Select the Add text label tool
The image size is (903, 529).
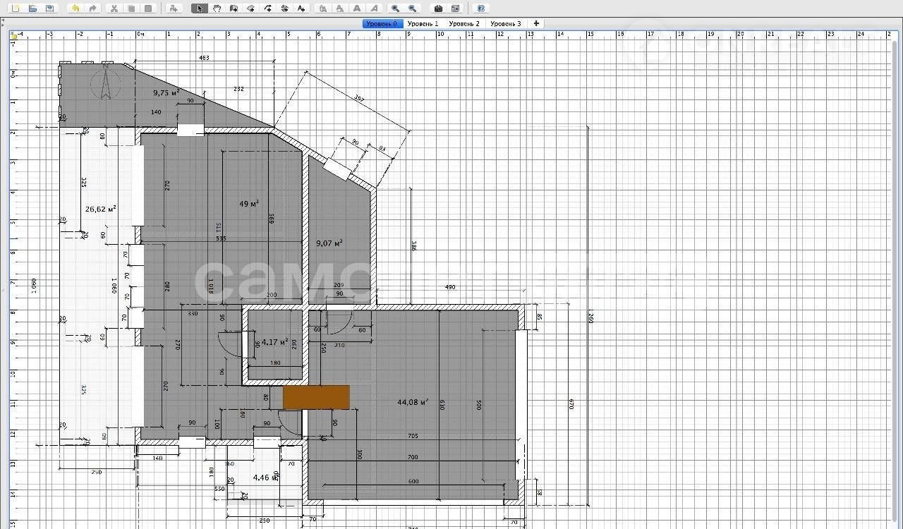(x=301, y=8)
